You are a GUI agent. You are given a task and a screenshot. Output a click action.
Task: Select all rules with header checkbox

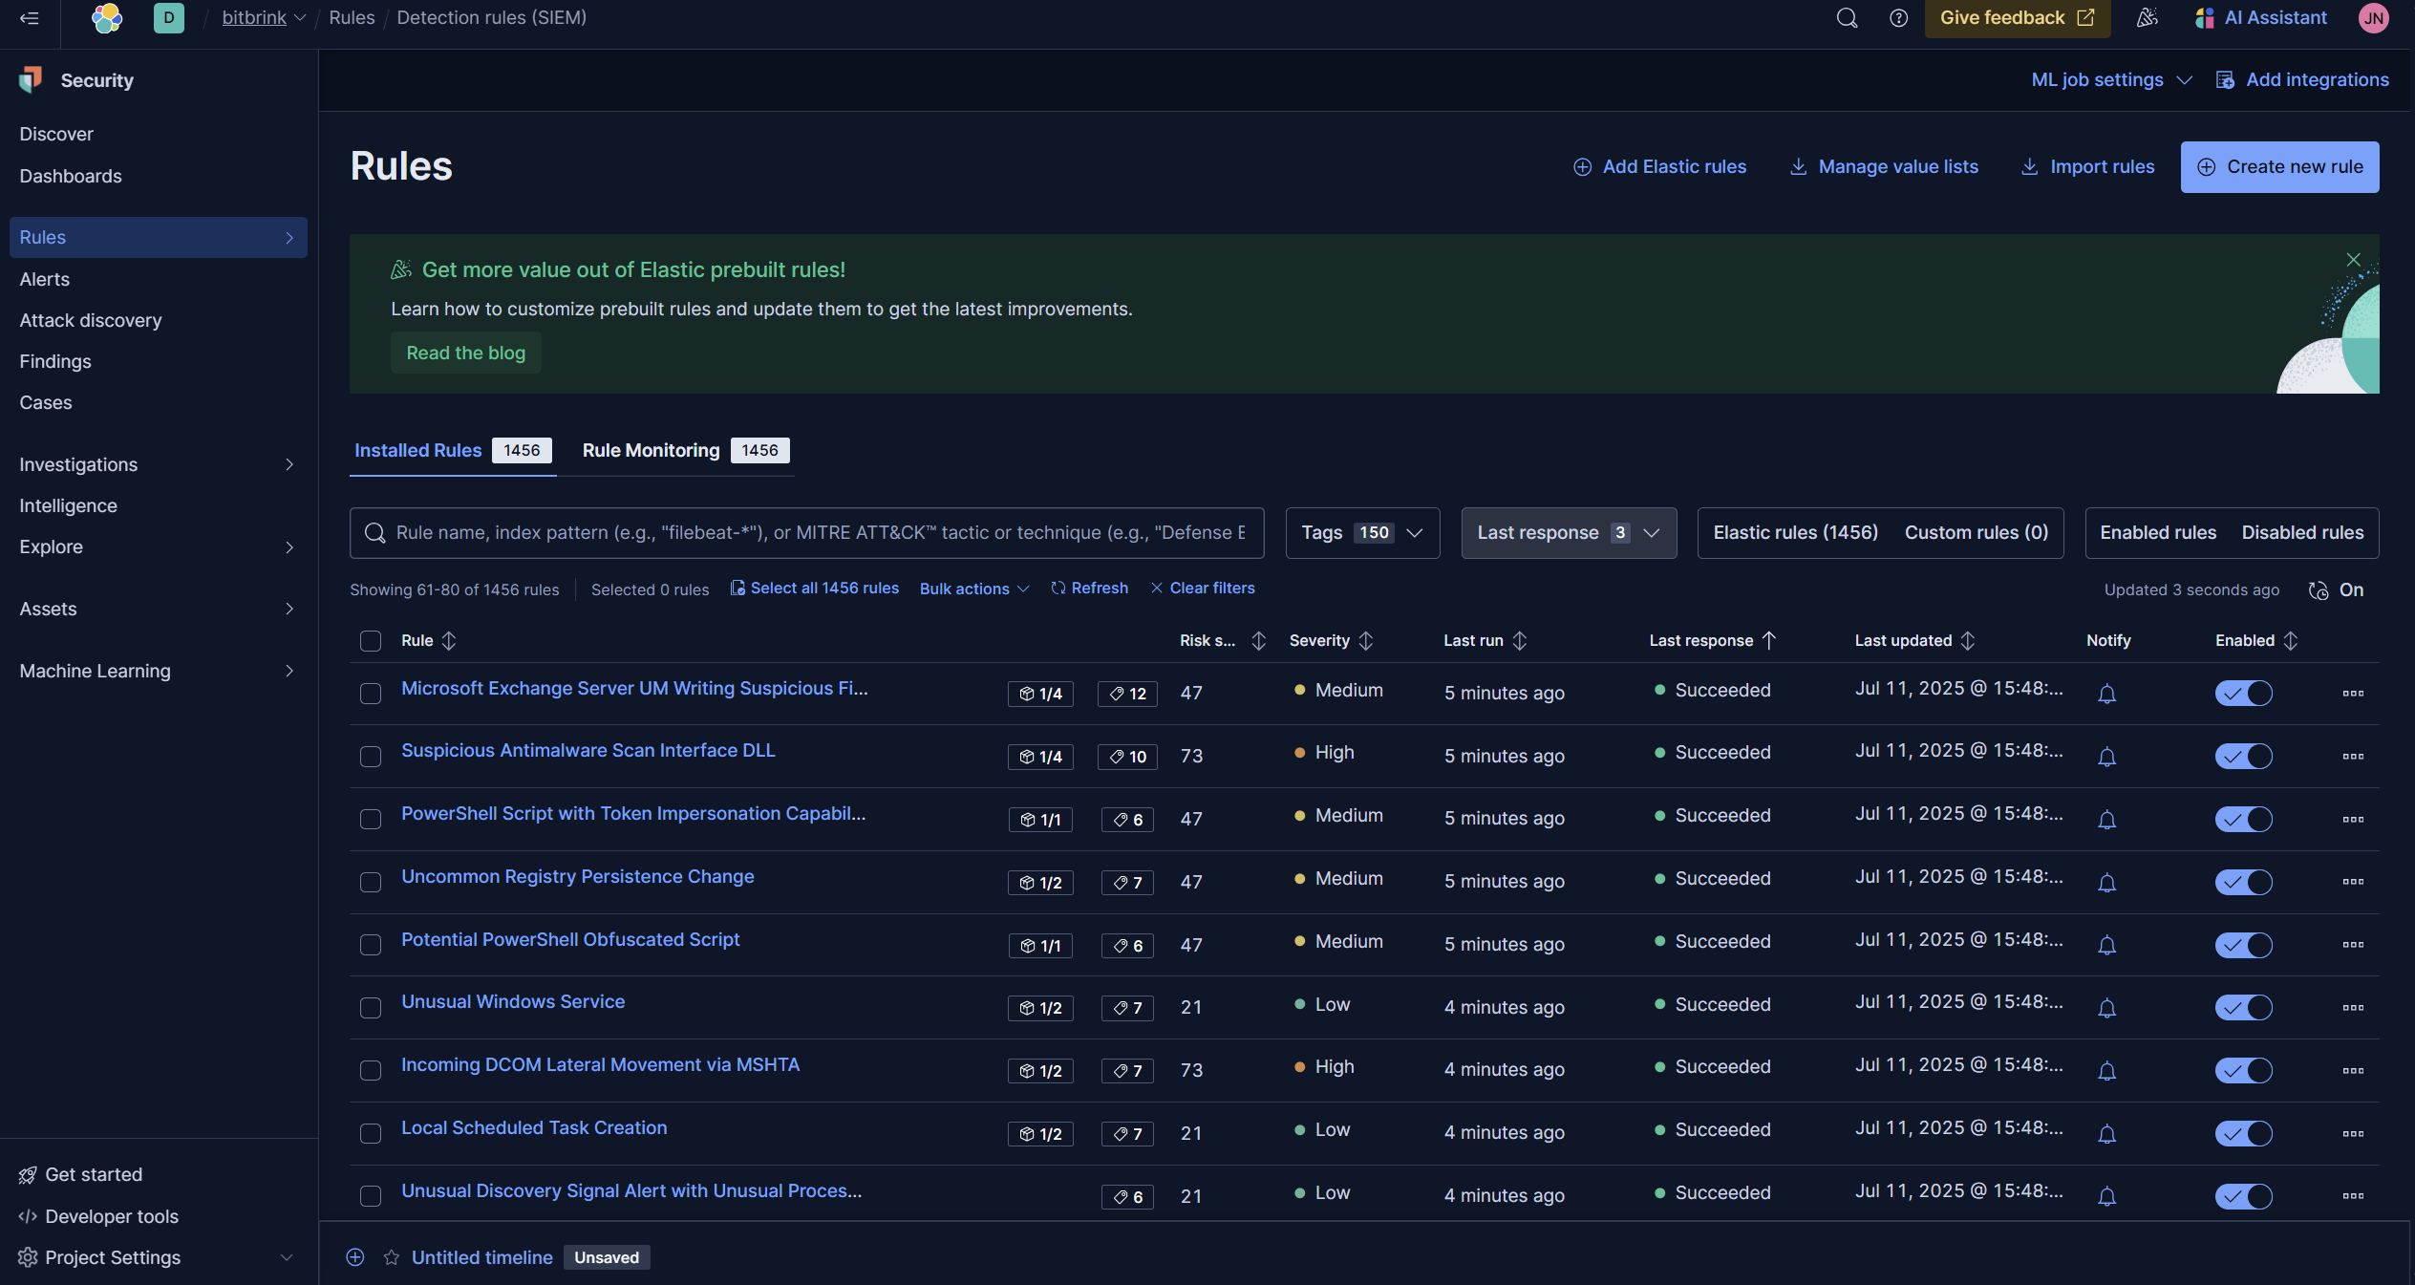371,641
